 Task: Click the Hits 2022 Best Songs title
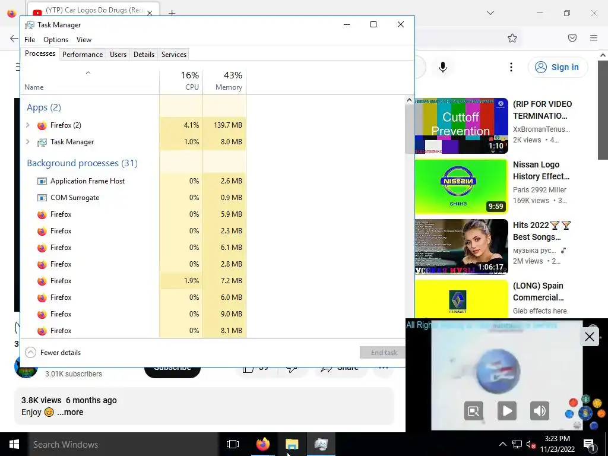(x=541, y=231)
